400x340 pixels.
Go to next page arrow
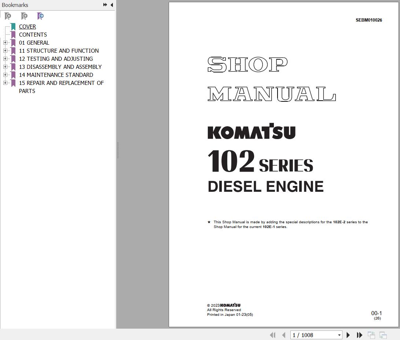tap(348, 335)
